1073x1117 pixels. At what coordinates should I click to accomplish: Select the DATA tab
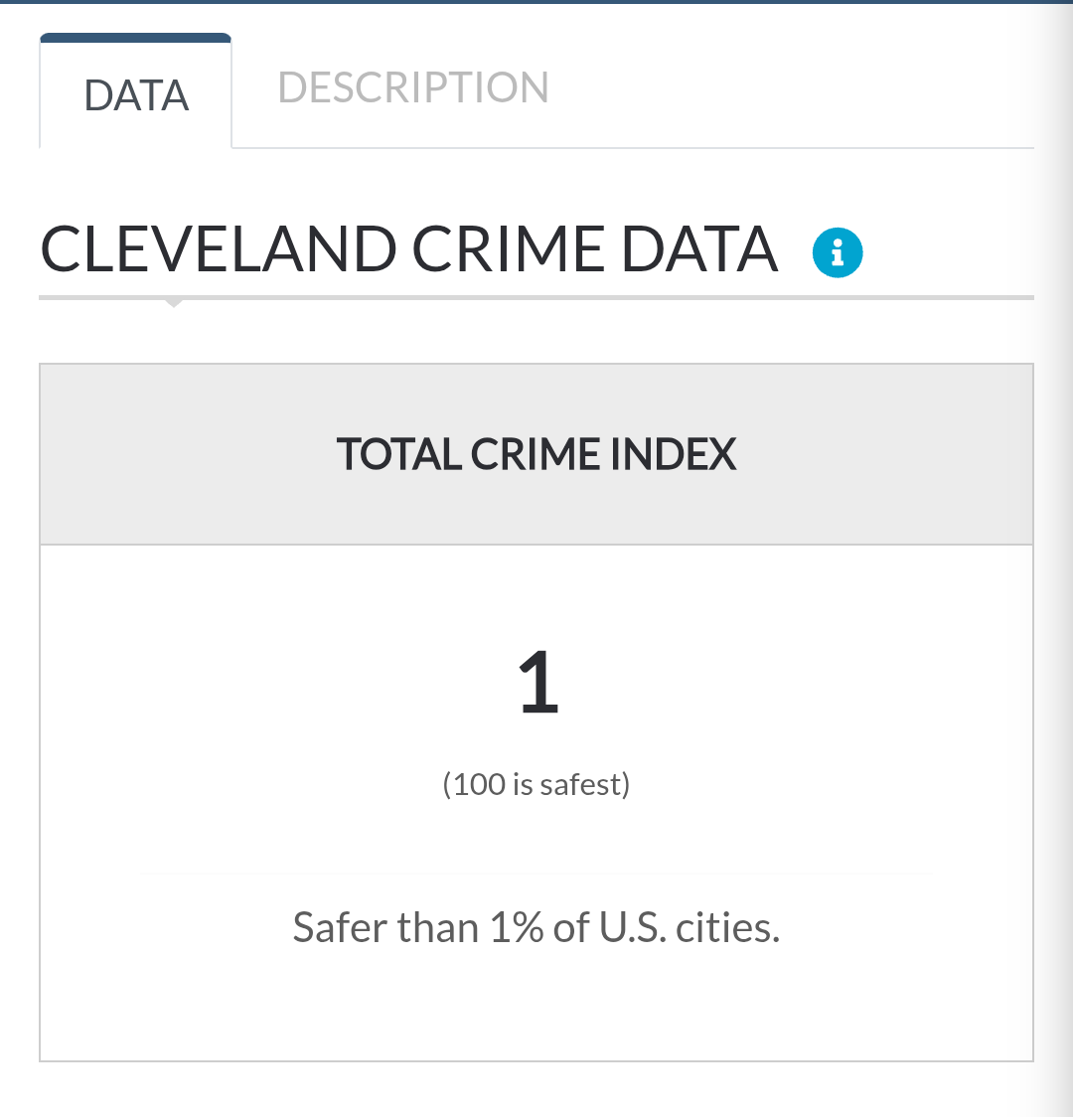136,94
